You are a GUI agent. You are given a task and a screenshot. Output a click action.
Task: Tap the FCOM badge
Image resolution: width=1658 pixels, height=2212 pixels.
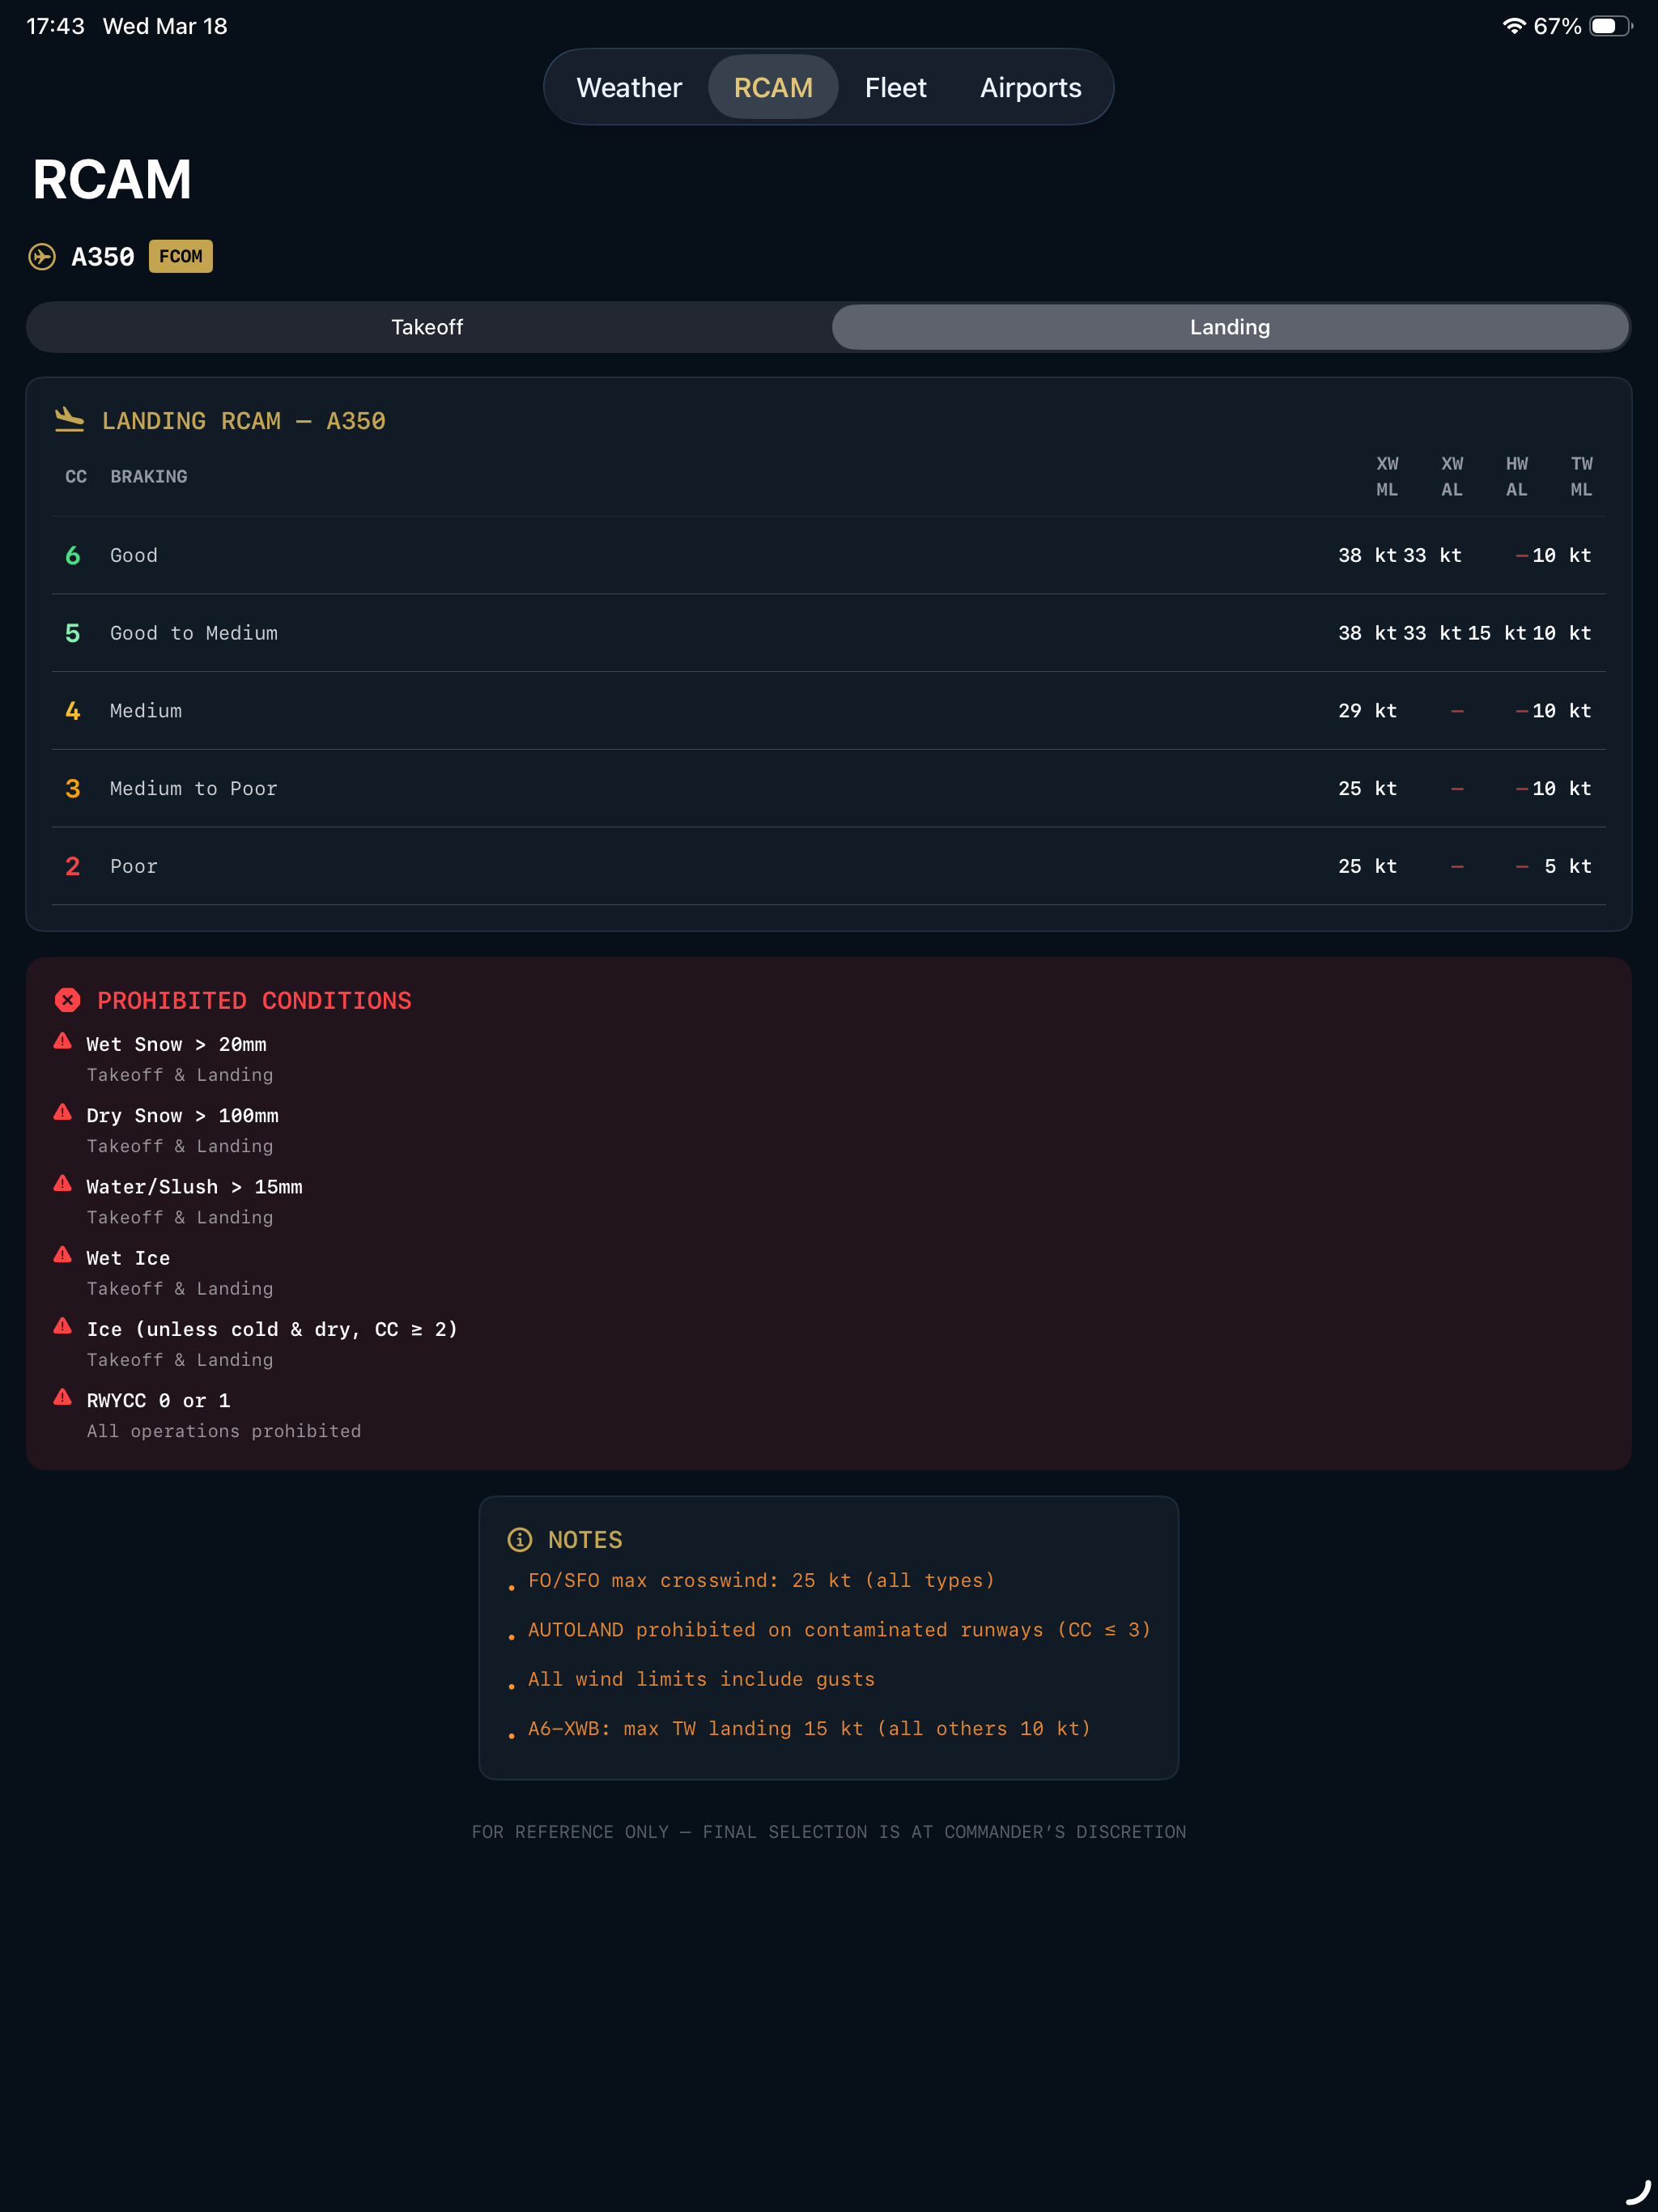pyautogui.click(x=181, y=256)
